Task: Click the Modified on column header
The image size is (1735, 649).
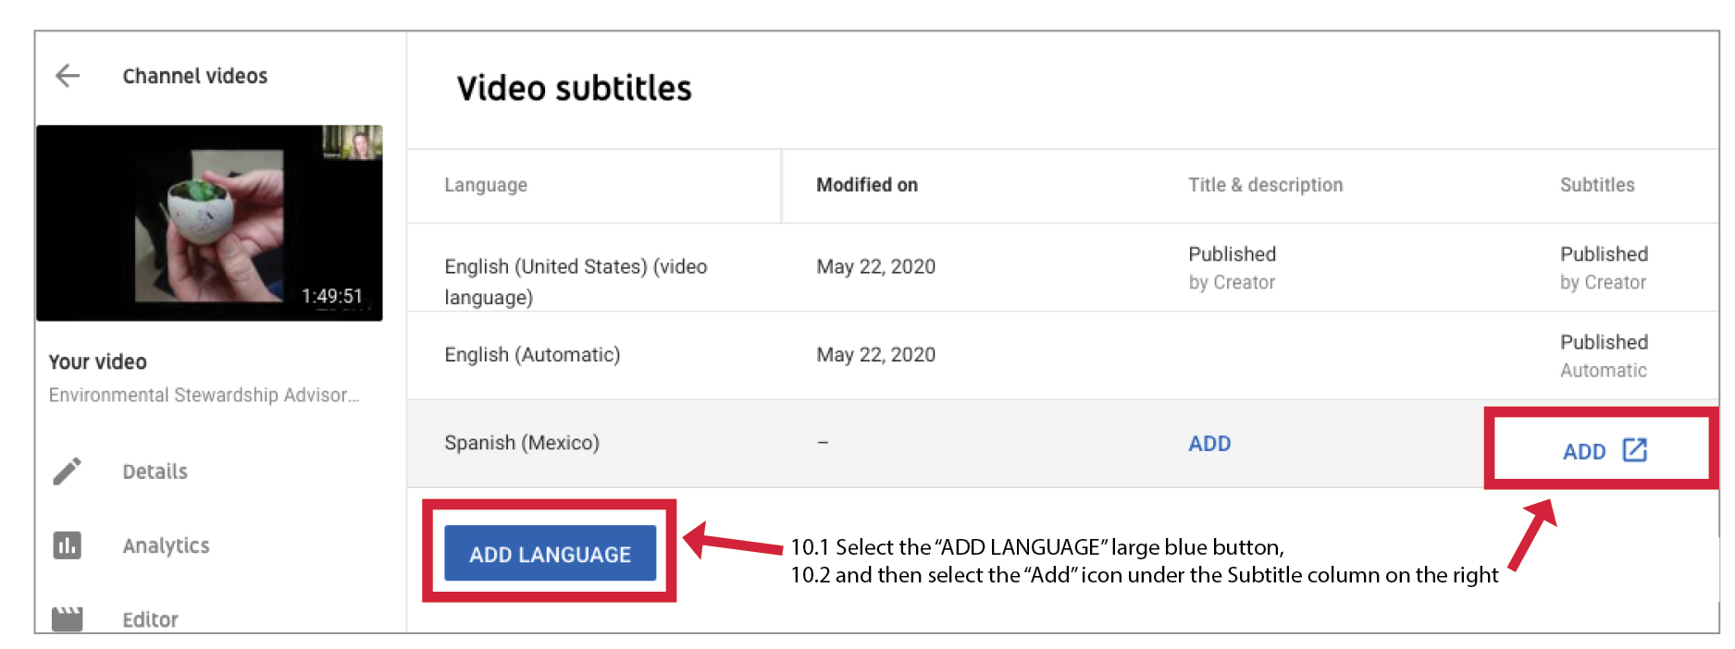Action: [x=867, y=185]
